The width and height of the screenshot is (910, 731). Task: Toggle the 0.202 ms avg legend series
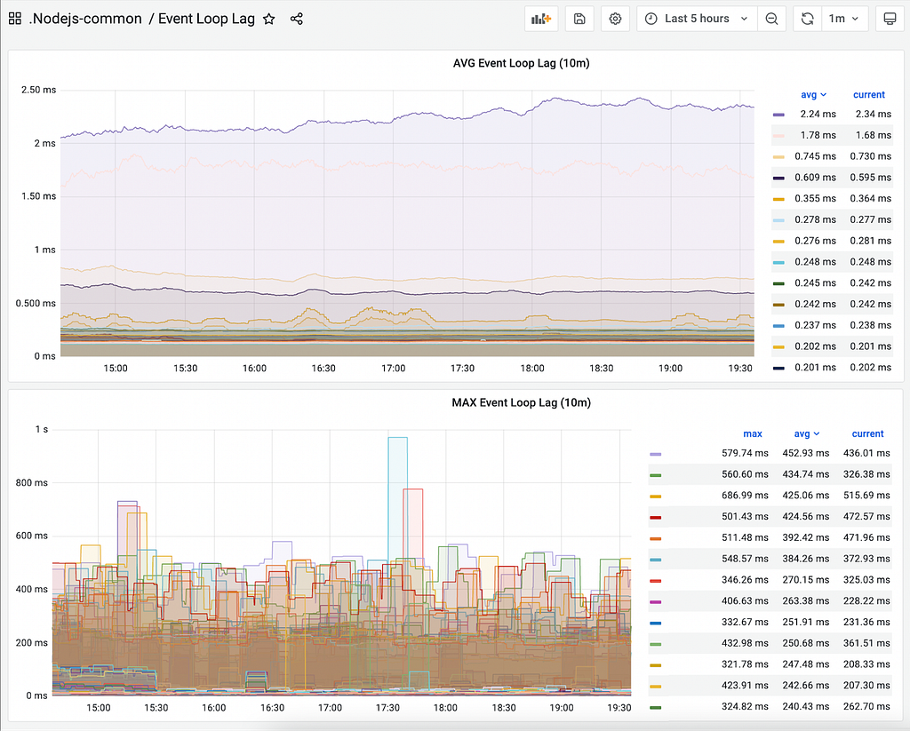click(x=832, y=346)
